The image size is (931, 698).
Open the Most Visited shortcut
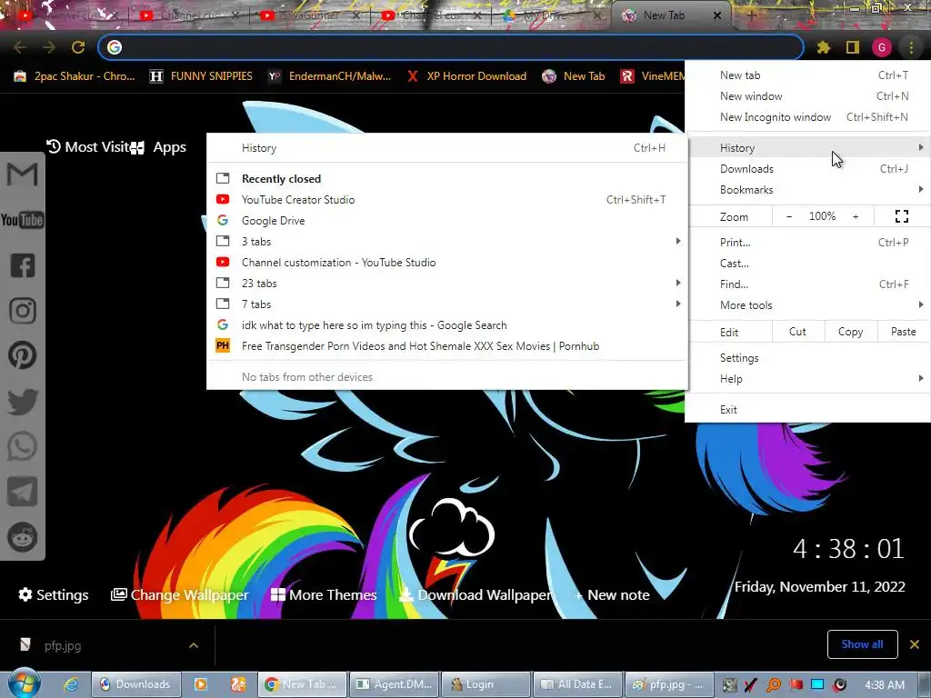point(87,146)
